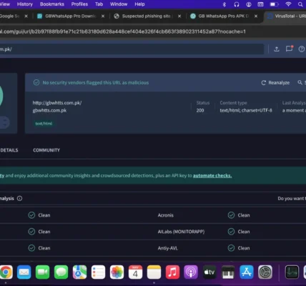The image size is (306, 286).
Task: Click the Wi-Fi icon in menu bar
Action: point(288,4)
